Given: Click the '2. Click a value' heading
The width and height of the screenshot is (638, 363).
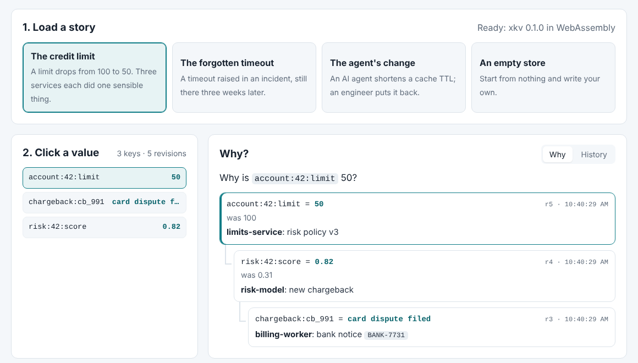Looking at the screenshot, I should (61, 152).
